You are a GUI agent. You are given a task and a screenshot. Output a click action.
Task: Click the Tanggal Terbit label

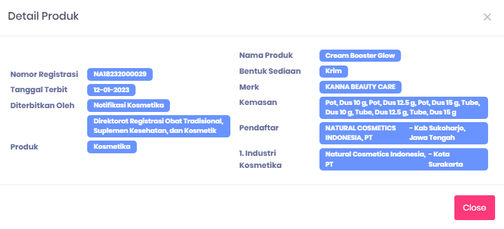pos(39,90)
